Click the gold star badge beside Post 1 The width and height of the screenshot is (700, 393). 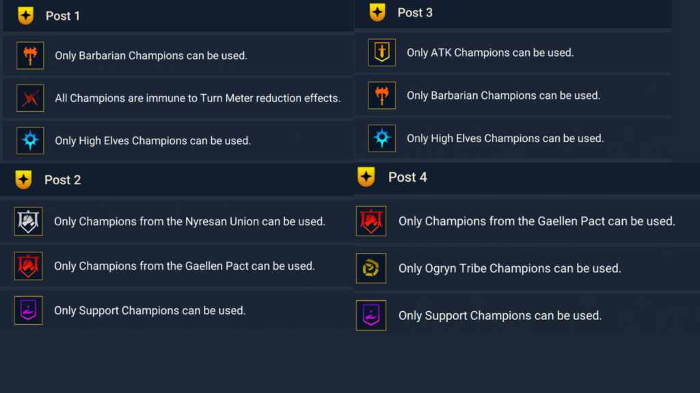pos(26,16)
